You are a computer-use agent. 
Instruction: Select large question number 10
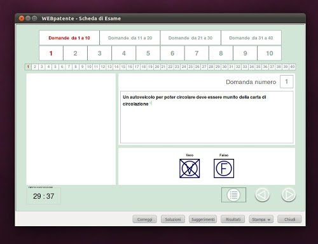click(270, 53)
